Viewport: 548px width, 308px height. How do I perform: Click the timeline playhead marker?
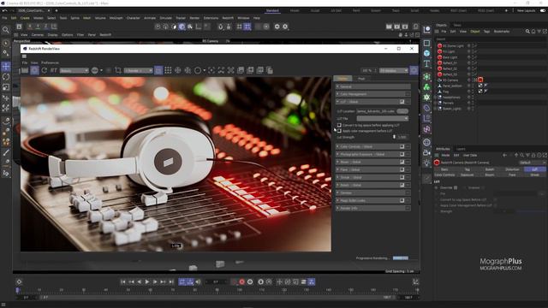pos(18,290)
